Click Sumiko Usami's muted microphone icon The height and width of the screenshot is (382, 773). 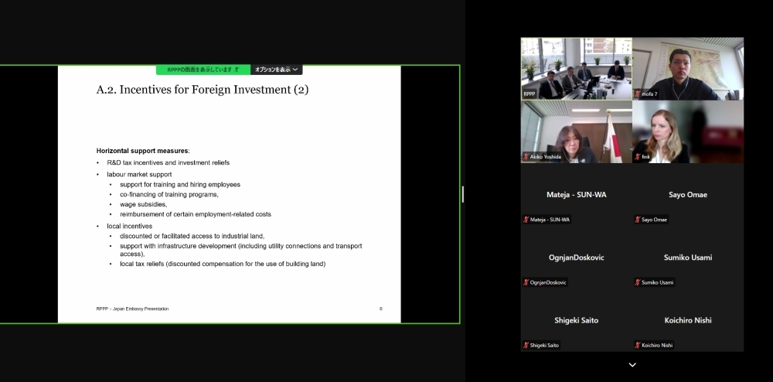638,282
